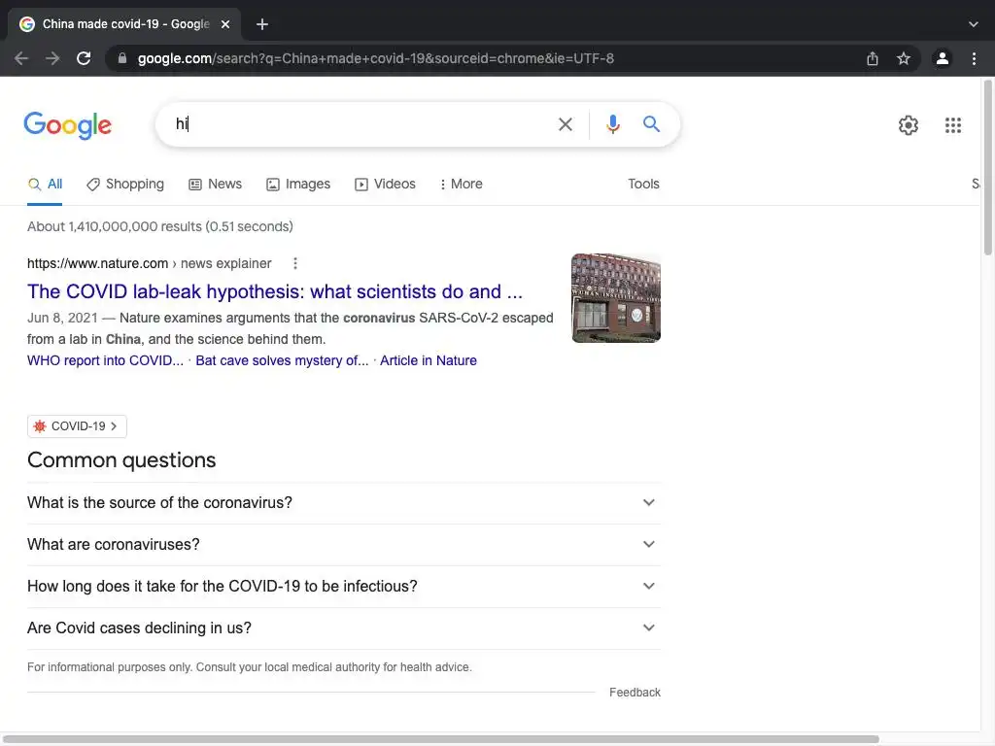
Task: Switch to the Images tab
Action: point(298,184)
